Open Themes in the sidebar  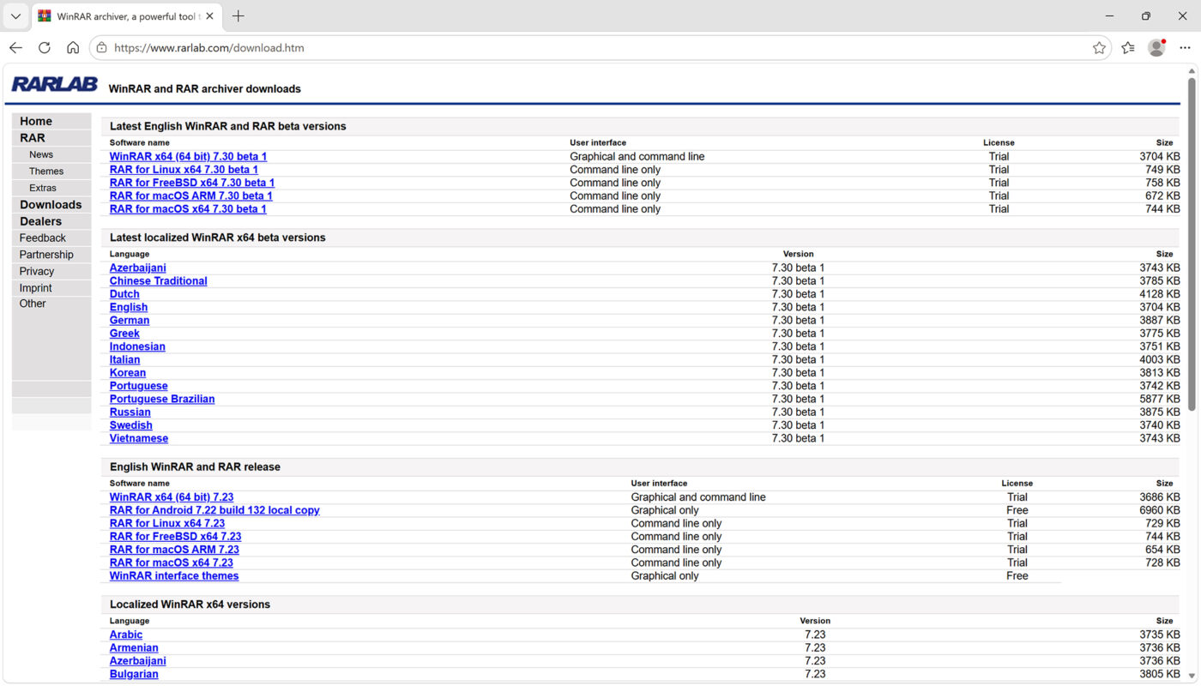[x=46, y=171]
